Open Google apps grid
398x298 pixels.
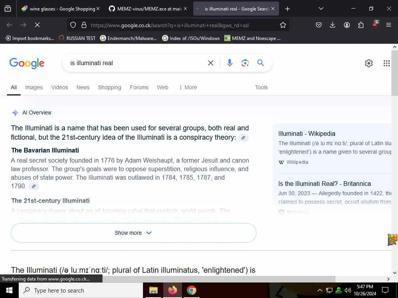(387, 63)
